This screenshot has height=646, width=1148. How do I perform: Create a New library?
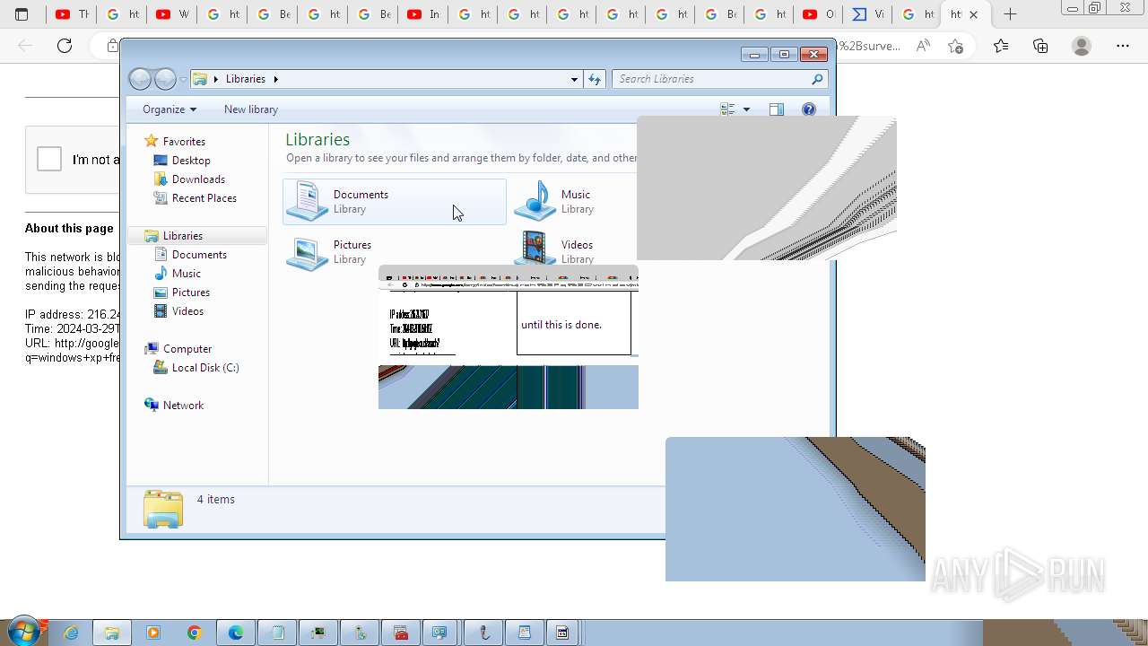pyautogui.click(x=251, y=109)
